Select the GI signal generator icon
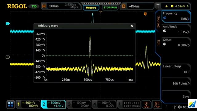 coord(147,105)
